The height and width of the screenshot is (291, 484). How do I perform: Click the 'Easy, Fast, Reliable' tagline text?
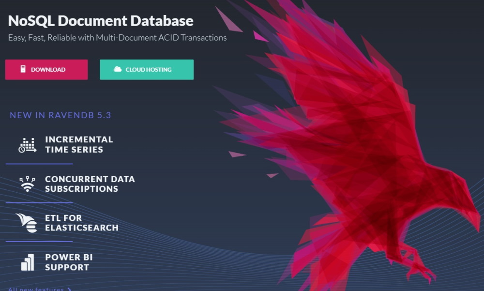[117, 38]
